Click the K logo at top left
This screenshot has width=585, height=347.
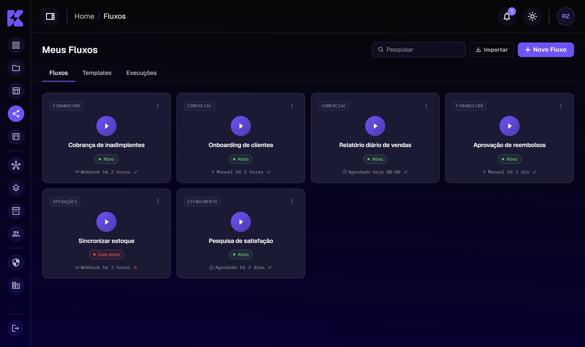(x=15, y=18)
